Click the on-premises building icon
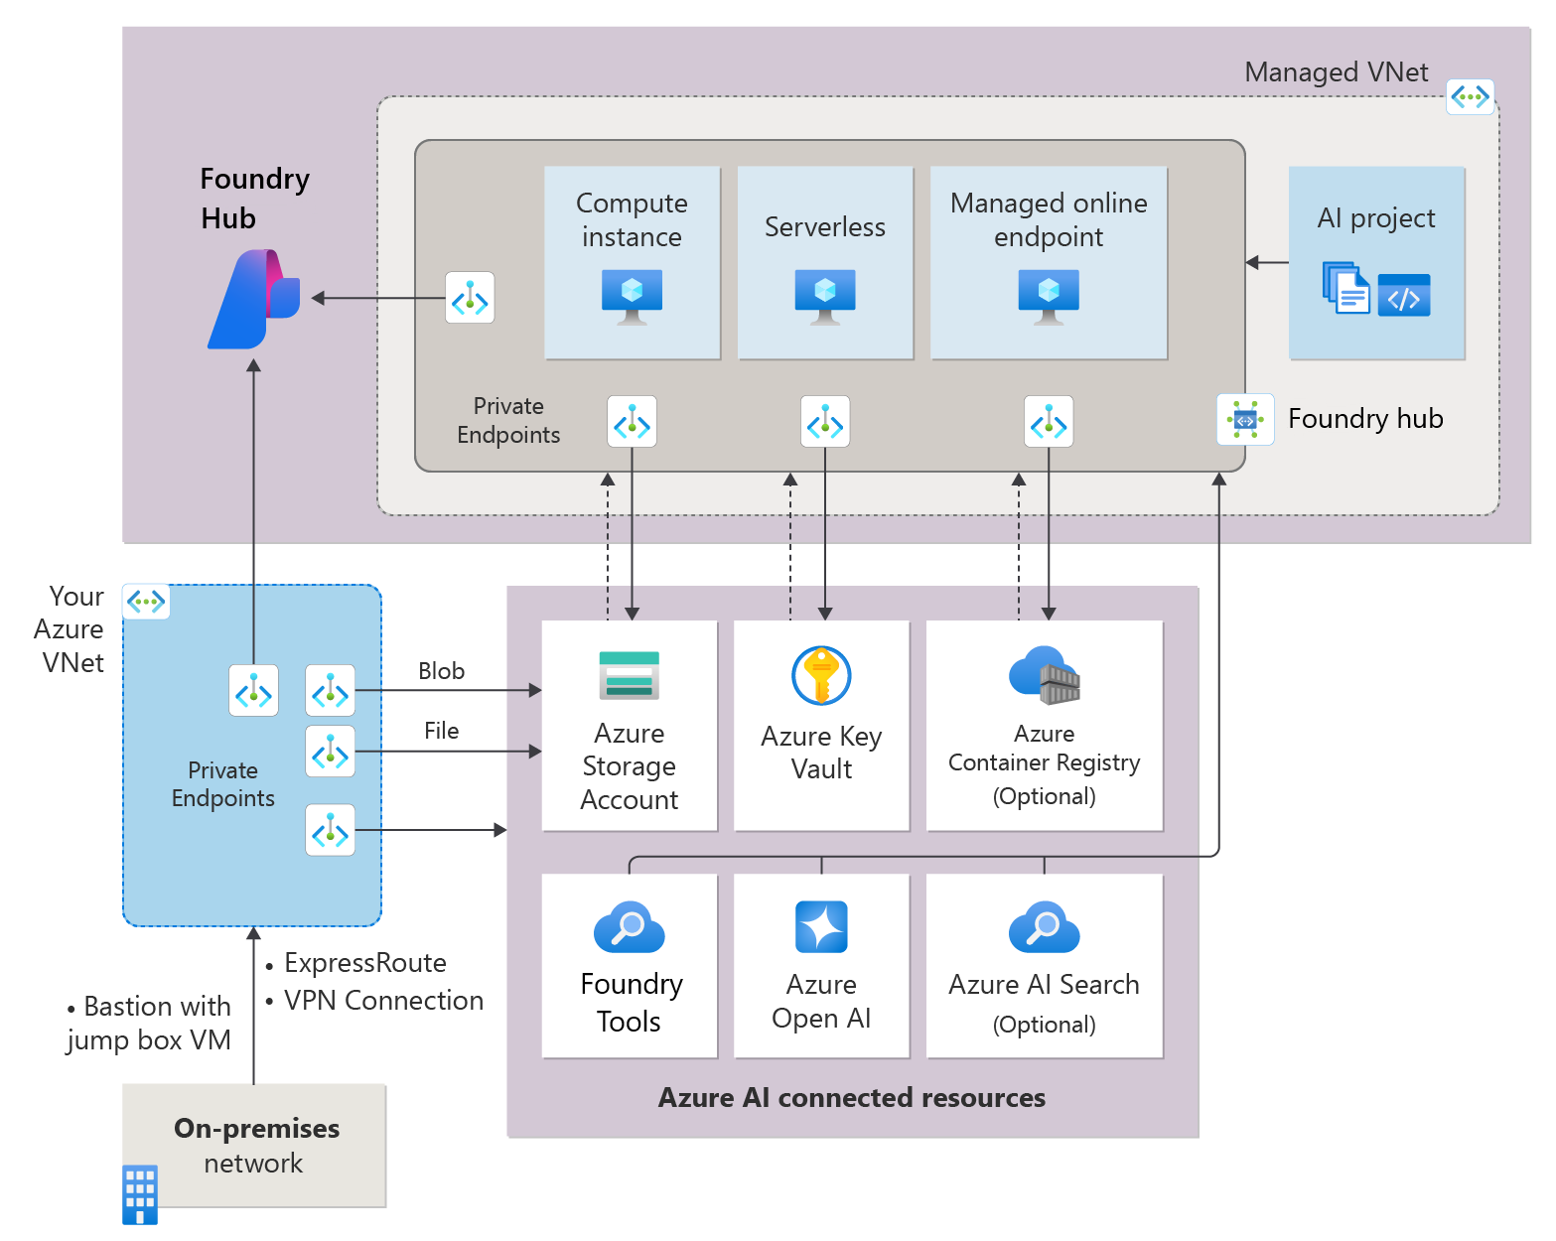The height and width of the screenshot is (1241, 1556). click(x=140, y=1194)
